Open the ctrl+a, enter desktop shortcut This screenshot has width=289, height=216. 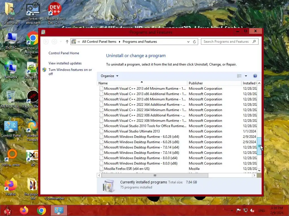[11, 158]
